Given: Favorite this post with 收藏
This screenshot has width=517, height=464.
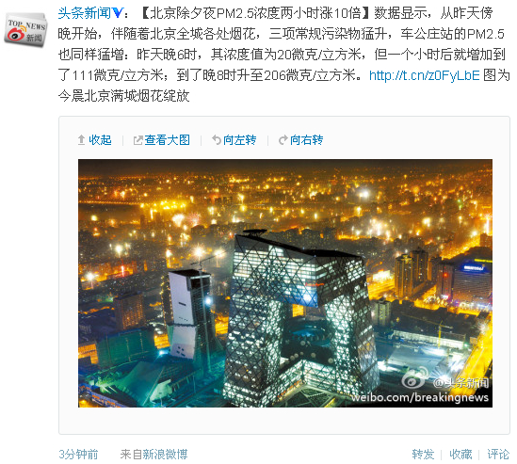Looking at the screenshot, I should pyautogui.click(x=460, y=455).
